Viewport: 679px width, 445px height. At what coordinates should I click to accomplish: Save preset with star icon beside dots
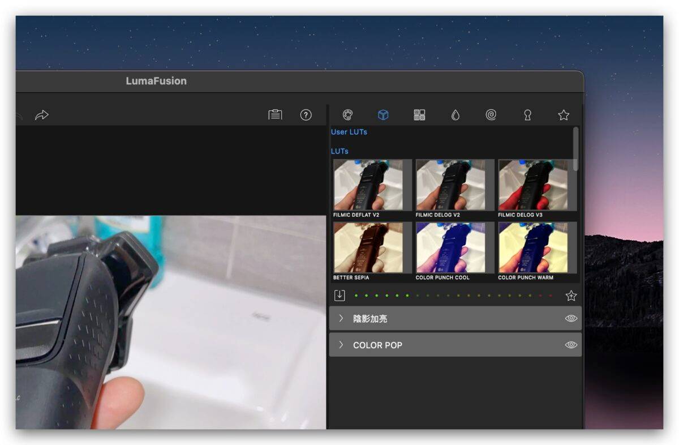[571, 296]
